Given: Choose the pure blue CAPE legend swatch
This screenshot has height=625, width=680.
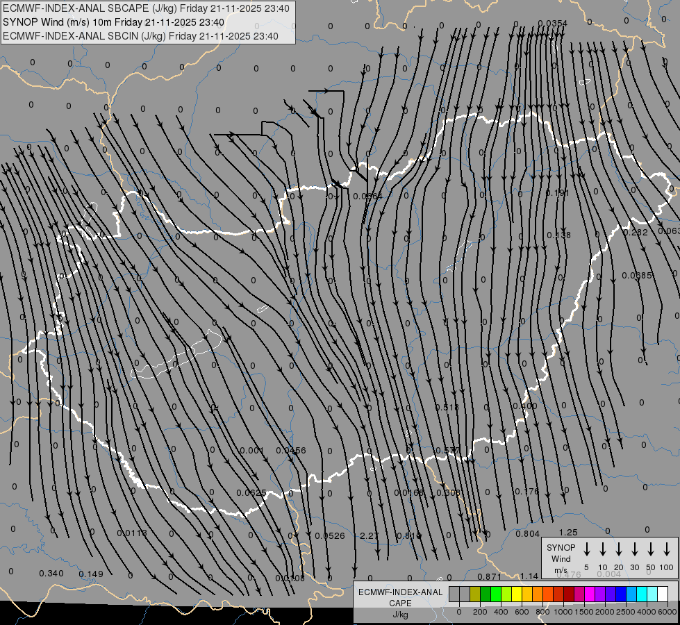Looking at the screenshot, I should coord(620,594).
